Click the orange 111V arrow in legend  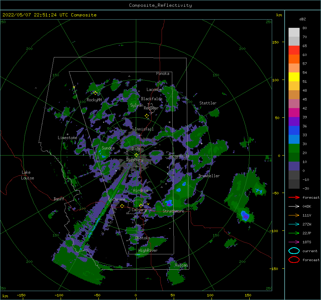[x=294, y=215]
